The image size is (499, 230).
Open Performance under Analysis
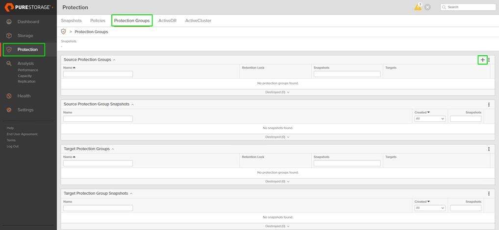point(28,70)
